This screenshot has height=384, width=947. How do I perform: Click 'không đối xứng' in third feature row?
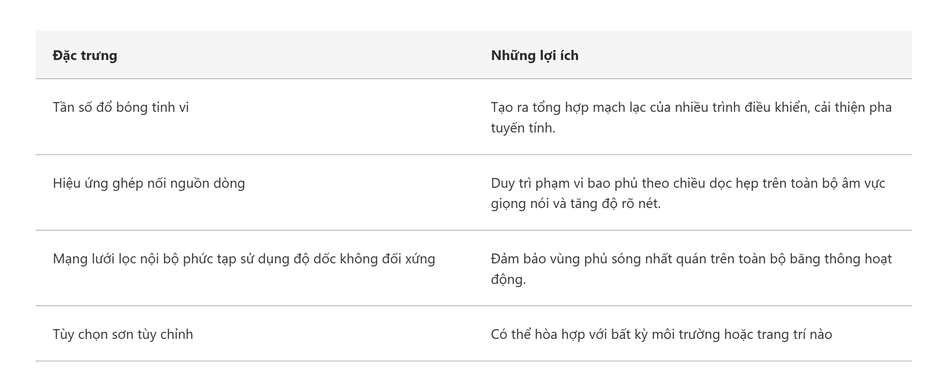click(387, 259)
